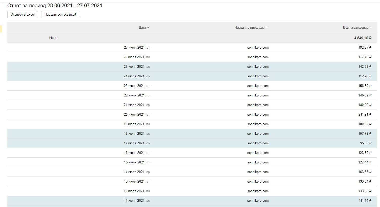Click the sort arrow next to Дата
This screenshot has width=380, height=207.
click(148, 28)
